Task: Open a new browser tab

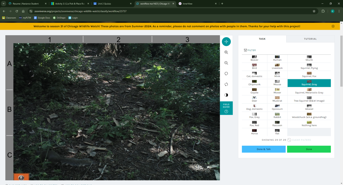Action: [x=222, y=4]
